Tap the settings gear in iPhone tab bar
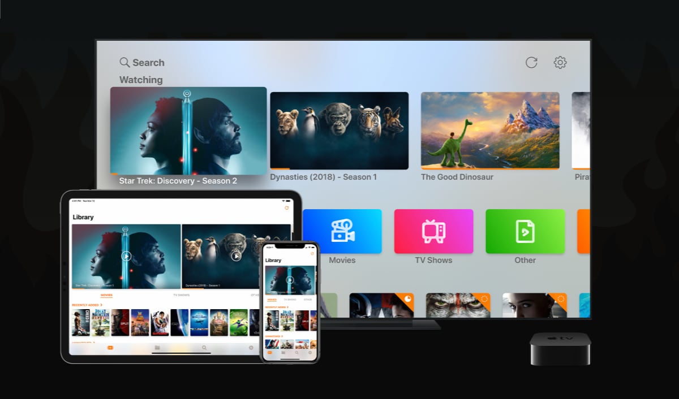The width and height of the screenshot is (679, 399). click(x=310, y=352)
